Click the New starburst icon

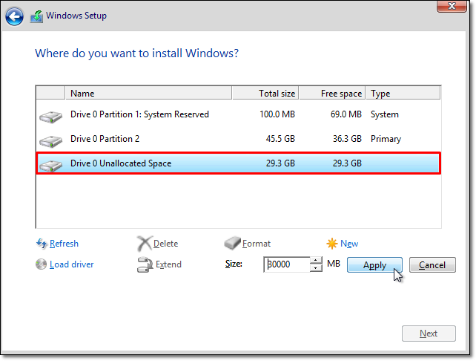pos(332,244)
